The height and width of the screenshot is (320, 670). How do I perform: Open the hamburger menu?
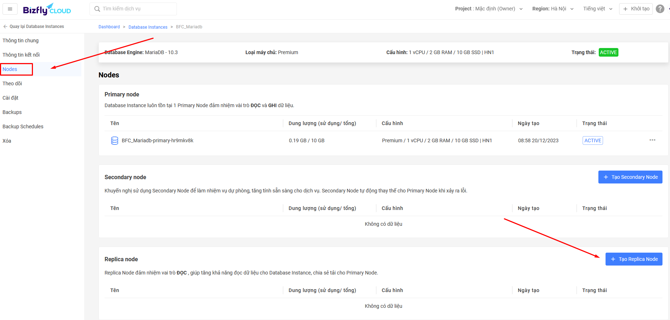[10, 9]
